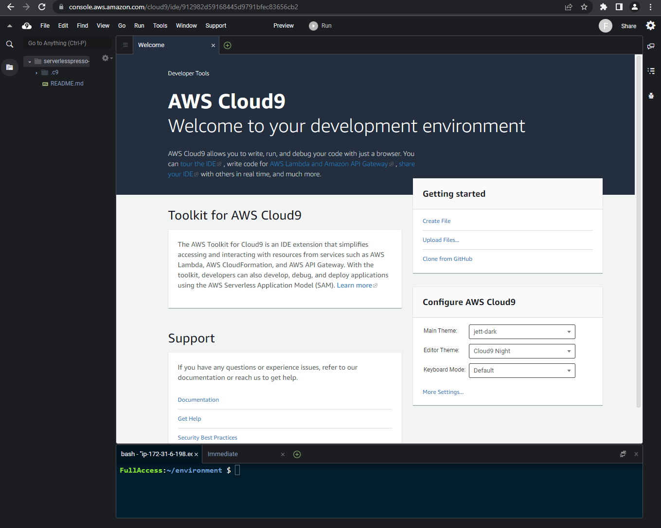Maximize the terminal console pane
Viewport: 661px width, 528px height.
coord(623,454)
